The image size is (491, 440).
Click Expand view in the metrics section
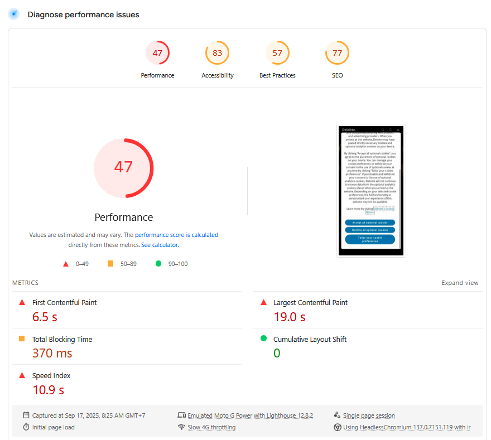[x=460, y=283]
